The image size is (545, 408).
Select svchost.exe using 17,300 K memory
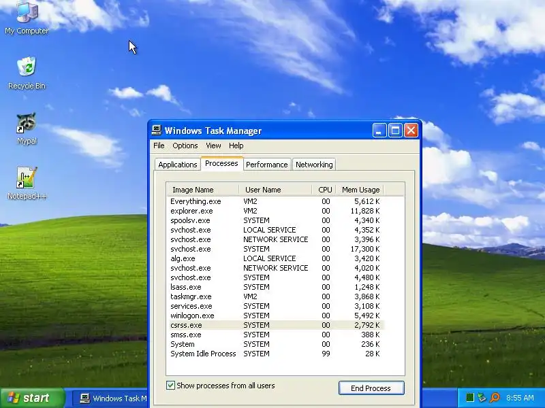[275, 249]
